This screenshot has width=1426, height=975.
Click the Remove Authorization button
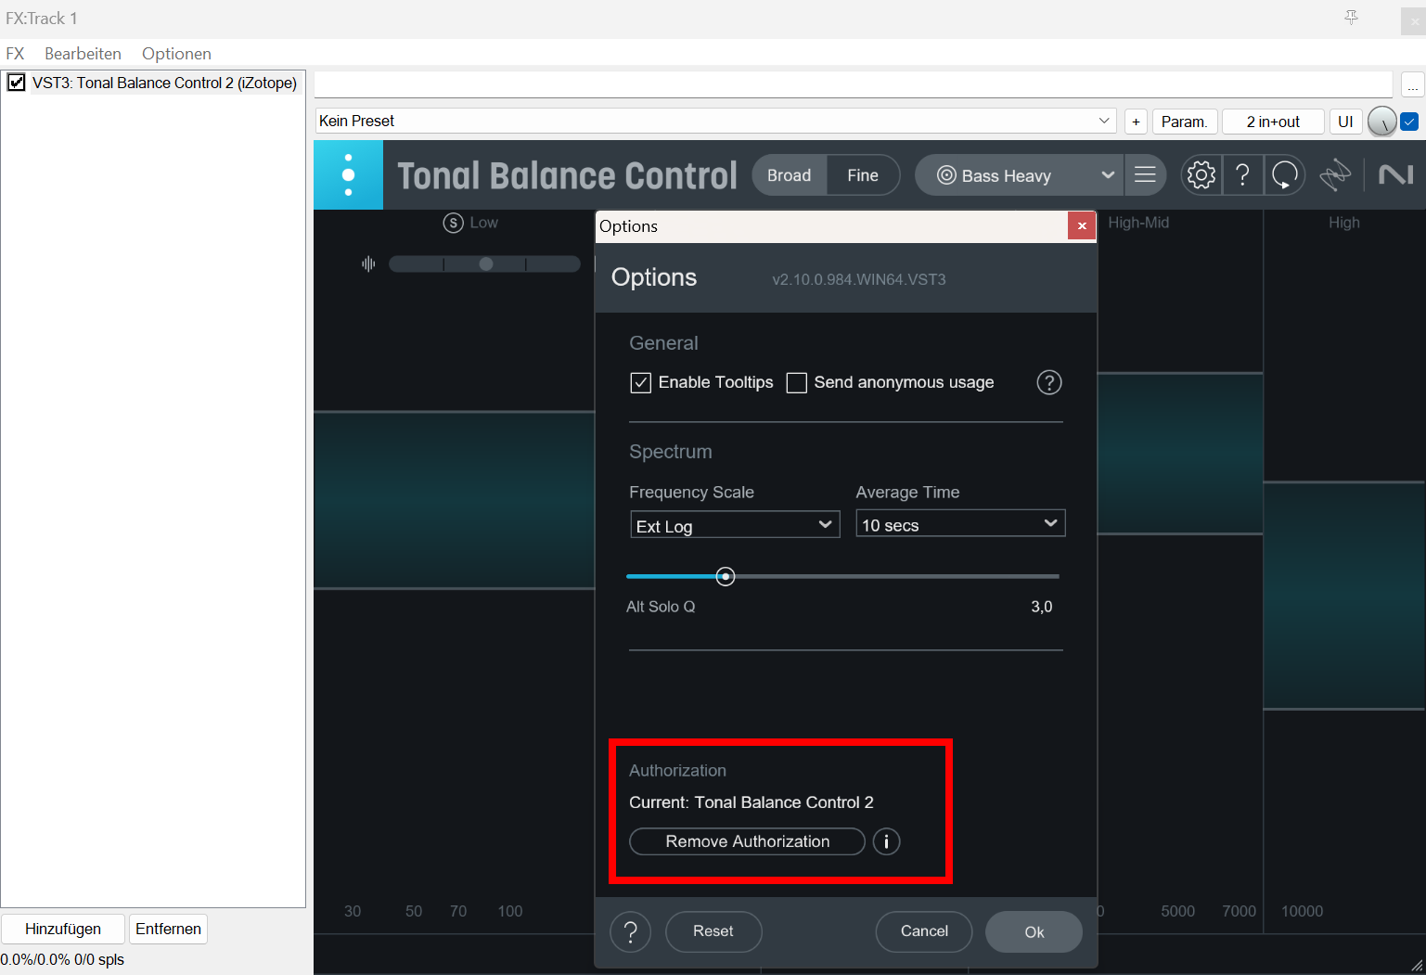click(x=747, y=841)
